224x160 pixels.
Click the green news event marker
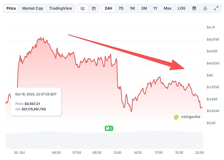(109, 128)
